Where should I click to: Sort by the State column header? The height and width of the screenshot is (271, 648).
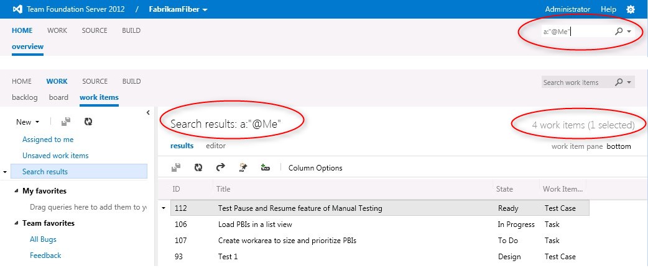[x=504, y=189]
